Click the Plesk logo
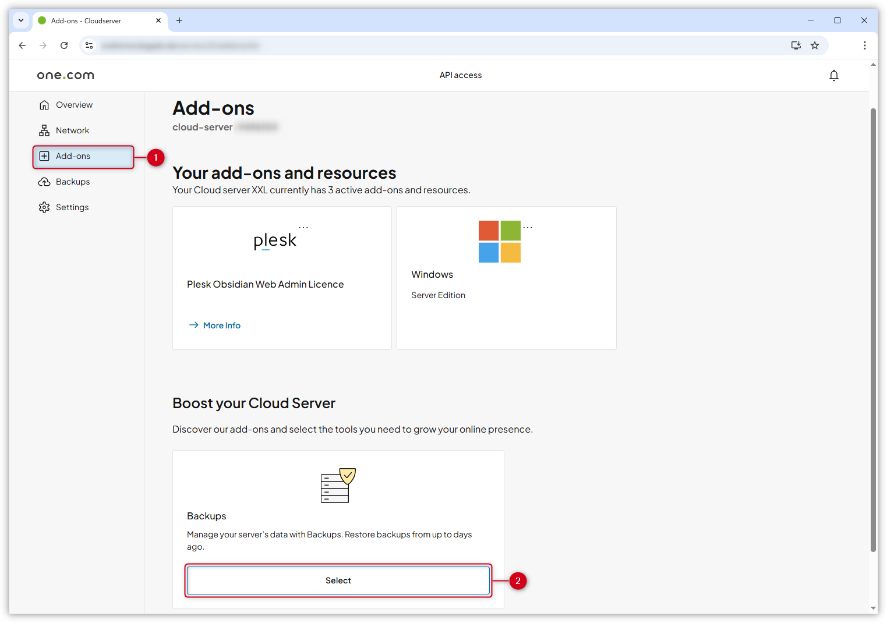Image resolution: width=887 pixels, height=623 pixels. point(275,239)
